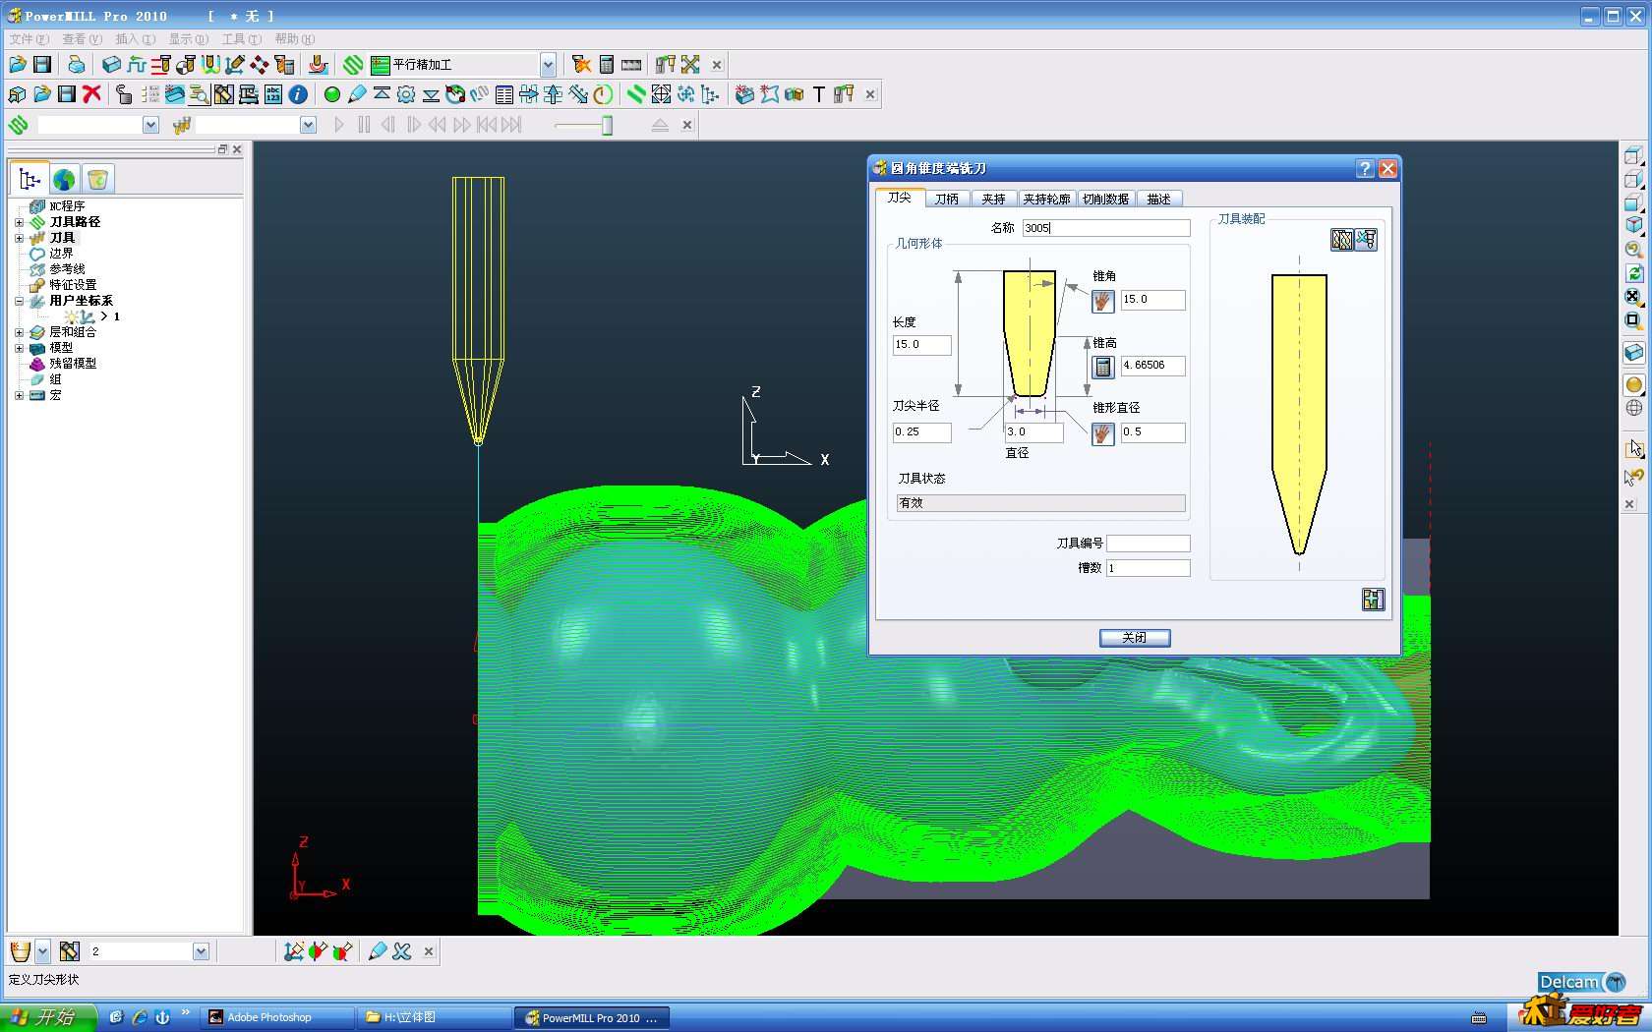The image size is (1652, 1032).
Task: Select the 边界 tree item
Action: click(x=61, y=254)
